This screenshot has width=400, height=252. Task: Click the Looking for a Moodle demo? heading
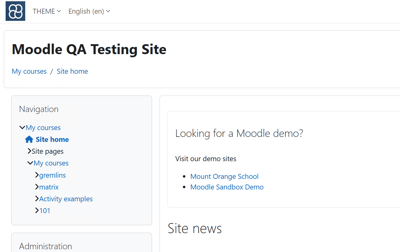pos(239,133)
